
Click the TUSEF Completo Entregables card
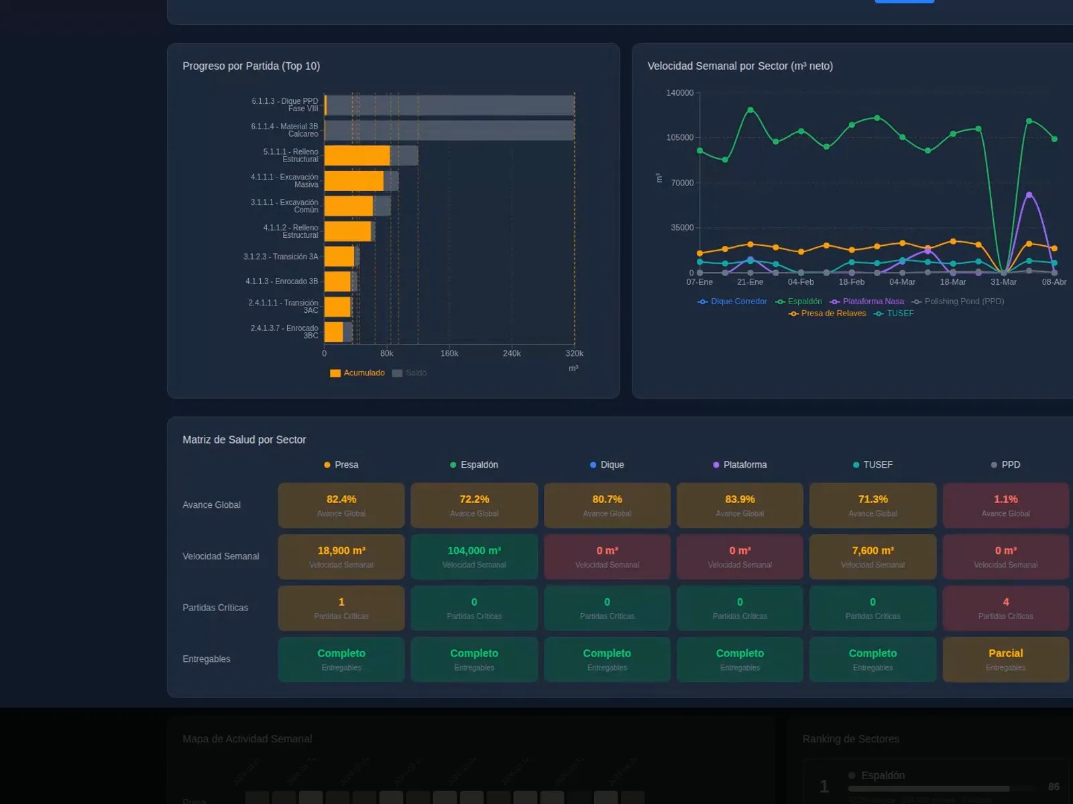pyautogui.click(x=872, y=659)
